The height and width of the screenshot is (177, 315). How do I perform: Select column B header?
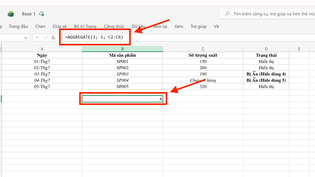coord(123,49)
